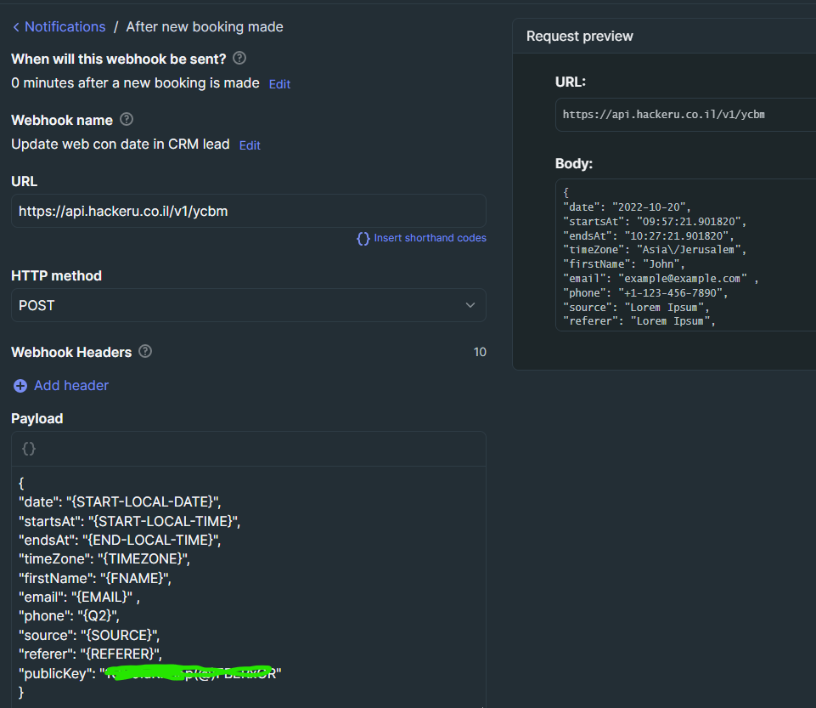Click help icon beside 'When will this webhook be sent?'
The height and width of the screenshot is (708, 816).
pos(239,58)
